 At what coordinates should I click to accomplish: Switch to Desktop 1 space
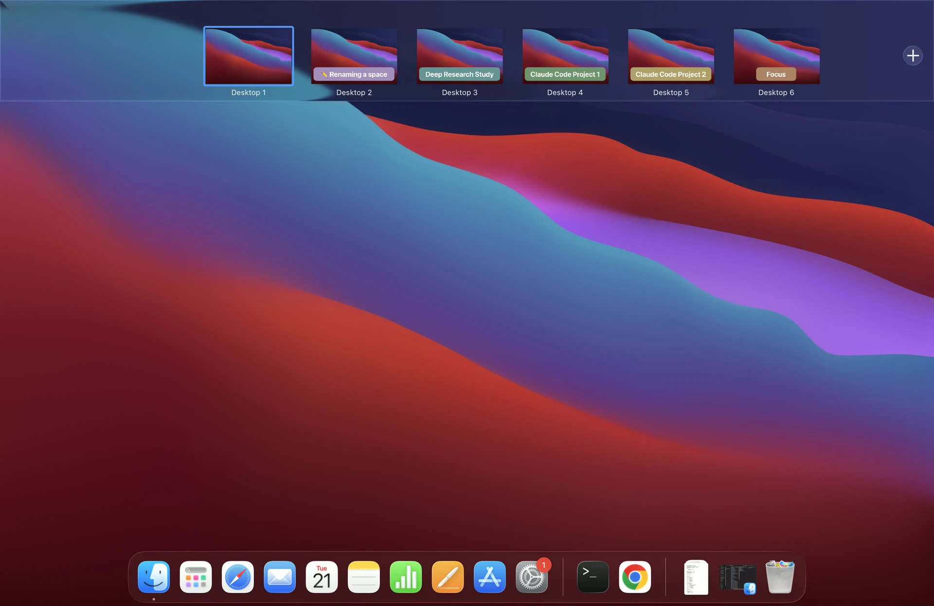pos(249,56)
